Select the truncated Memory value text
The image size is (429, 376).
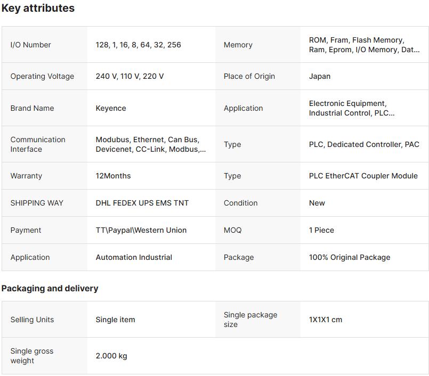click(x=364, y=45)
